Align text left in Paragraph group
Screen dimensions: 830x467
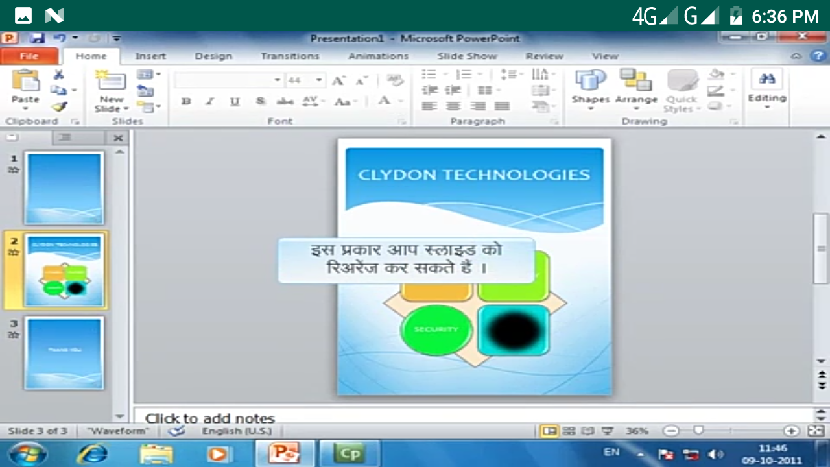(x=429, y=106)
